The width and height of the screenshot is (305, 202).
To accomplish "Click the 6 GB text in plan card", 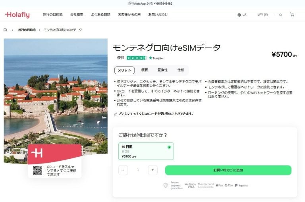I will (x=125, y=152).
